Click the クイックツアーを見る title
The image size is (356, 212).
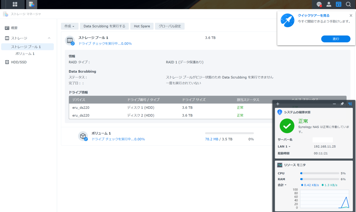pos(314,15)
